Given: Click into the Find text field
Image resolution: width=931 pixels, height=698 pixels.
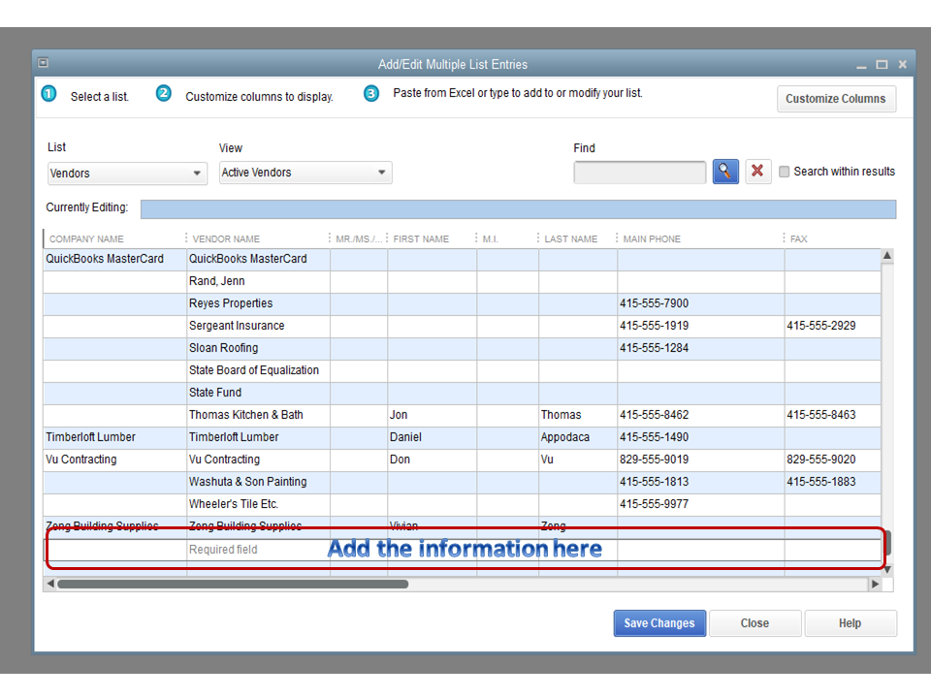Looking at the screenshot, I should point(640,173).
